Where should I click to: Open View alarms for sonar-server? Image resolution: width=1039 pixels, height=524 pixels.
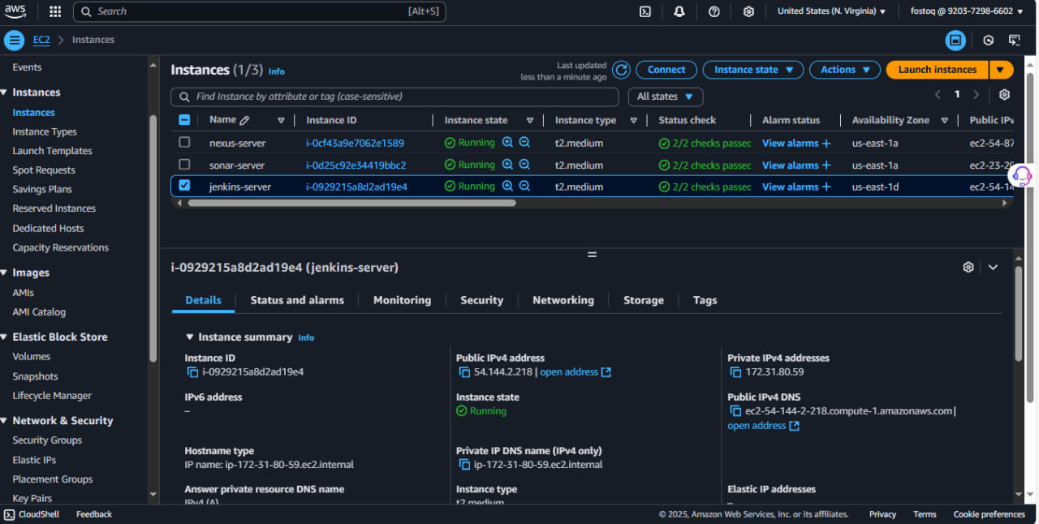[x=796, y=165]
